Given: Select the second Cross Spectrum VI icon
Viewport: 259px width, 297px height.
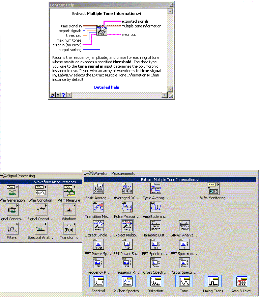Looking at the screenshot, I should tap(184, 263).
